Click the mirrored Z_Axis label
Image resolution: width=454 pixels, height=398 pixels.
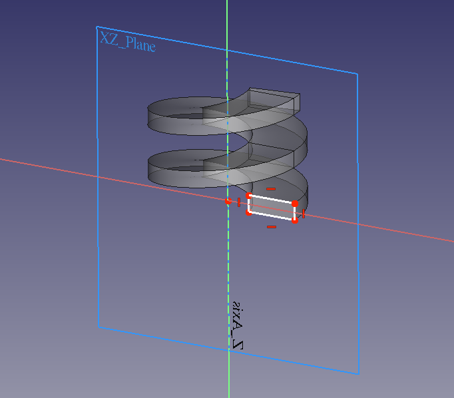(x=238, y=325)
